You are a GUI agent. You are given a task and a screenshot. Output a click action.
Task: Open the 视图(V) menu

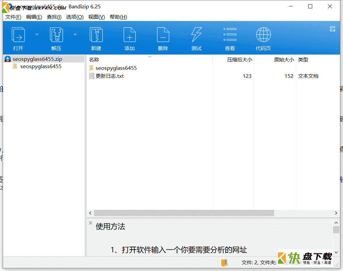96,17
